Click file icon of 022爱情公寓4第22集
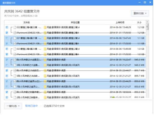154x115 pixels. [15, 27]
